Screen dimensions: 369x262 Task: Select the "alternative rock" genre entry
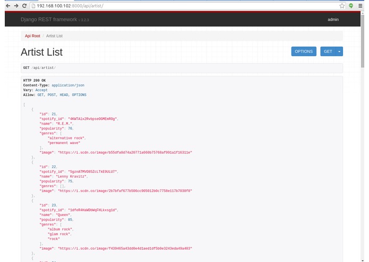coord(66,138)
